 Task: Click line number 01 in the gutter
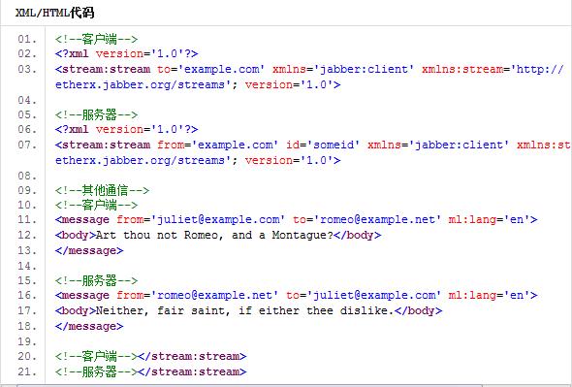(27, 39)
